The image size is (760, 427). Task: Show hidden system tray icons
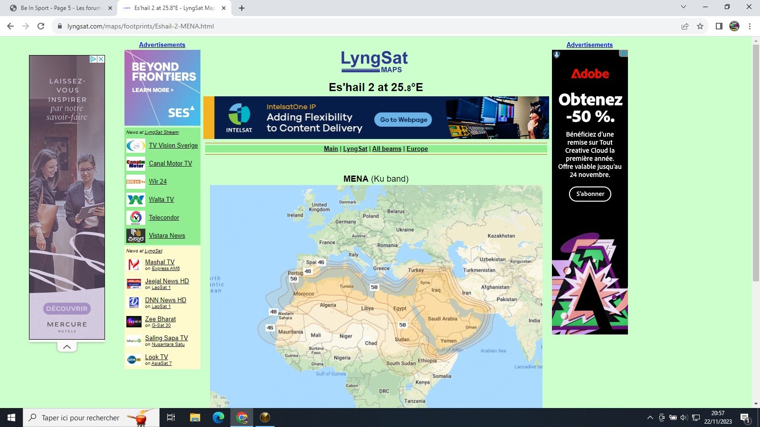click(x=650, y=418)
